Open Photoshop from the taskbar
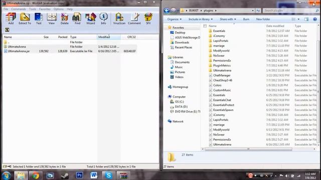The height and width of the screenshot is (180, 321). (x=79, y=175)
